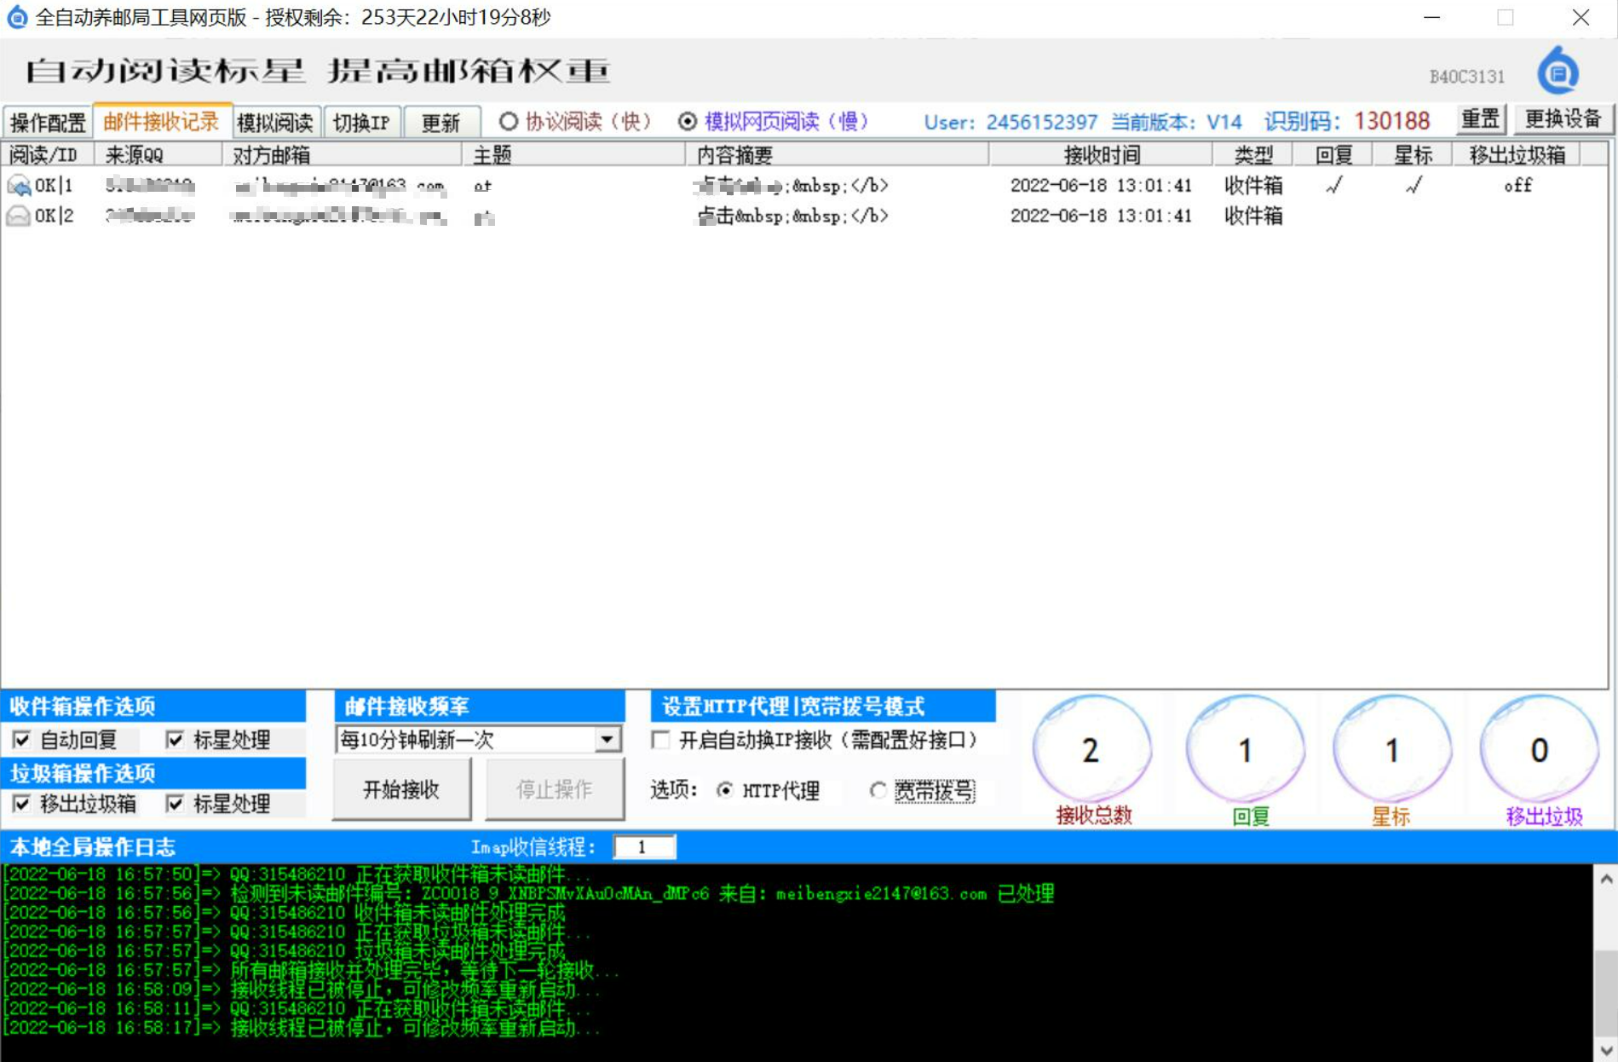Open the mail receiving frequency dropdown
The height and width of the screenshot is (1062, 1618).
click(607, 739)
